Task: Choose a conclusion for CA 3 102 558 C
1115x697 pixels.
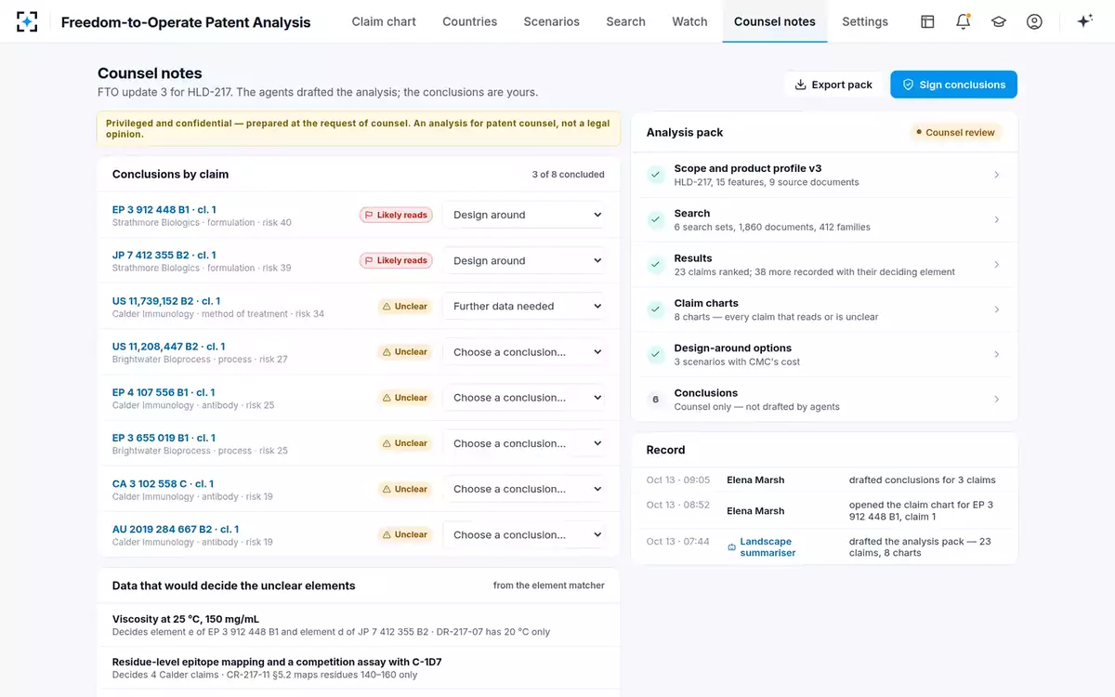Action: (524, 489)
